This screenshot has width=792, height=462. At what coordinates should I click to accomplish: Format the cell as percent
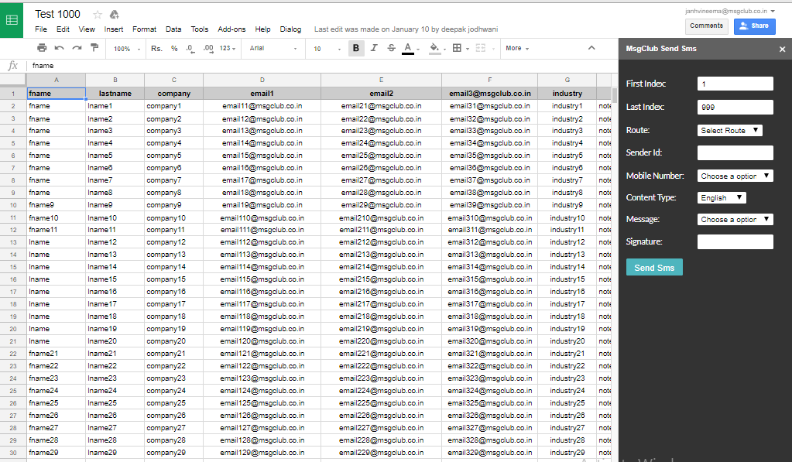174,49
